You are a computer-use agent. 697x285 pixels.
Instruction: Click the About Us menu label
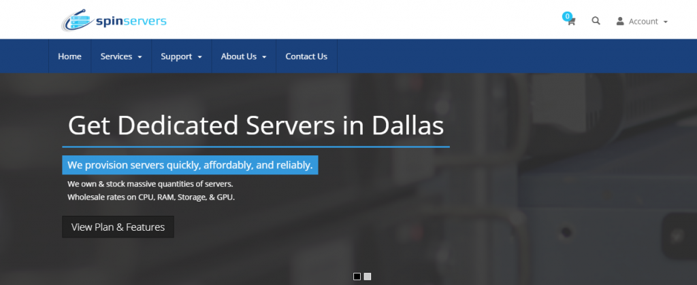pyautogui.click(x=238, y=56)
